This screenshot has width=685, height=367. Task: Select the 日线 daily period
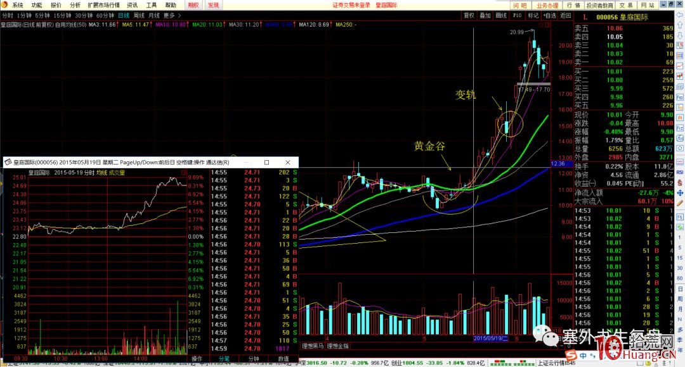tap(124, 15)
